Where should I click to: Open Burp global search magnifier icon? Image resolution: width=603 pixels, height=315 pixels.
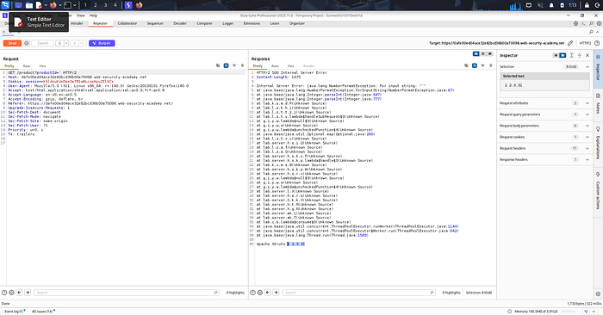tap(592, 23)
